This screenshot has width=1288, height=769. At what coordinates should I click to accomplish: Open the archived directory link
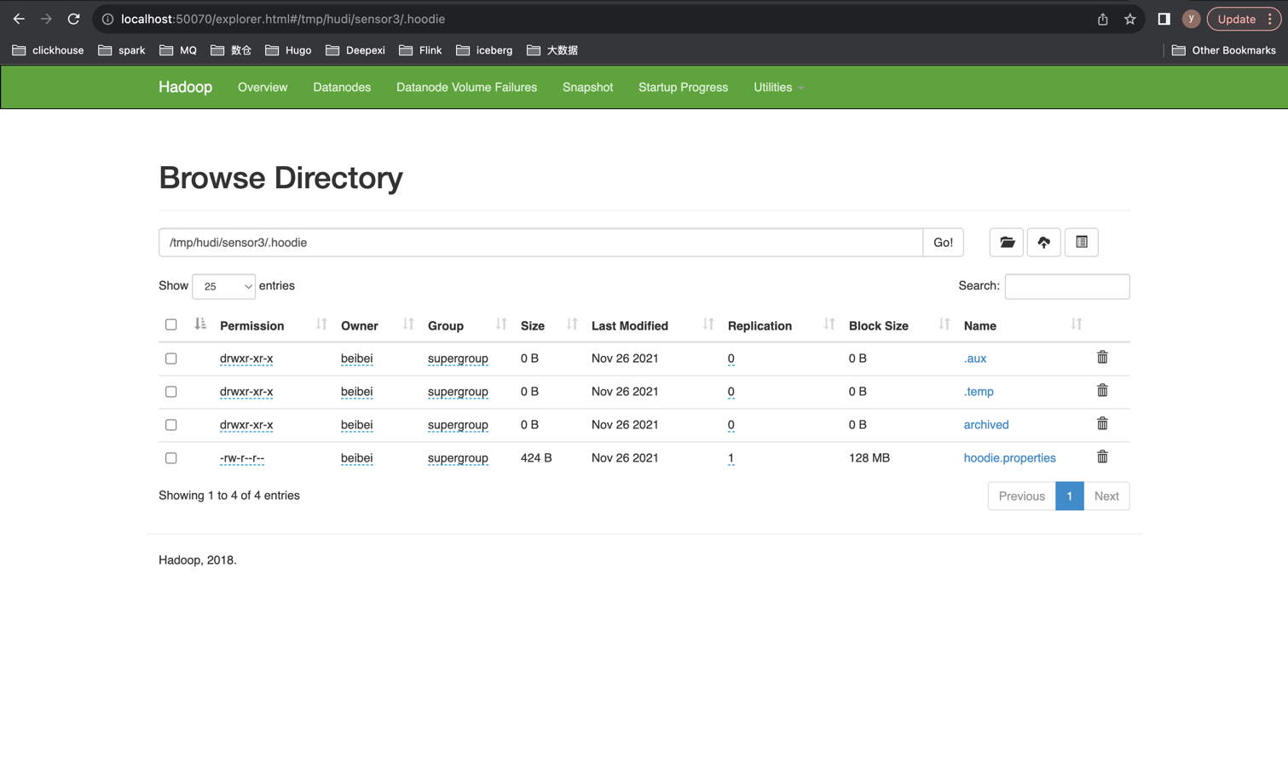pos(986,425)
